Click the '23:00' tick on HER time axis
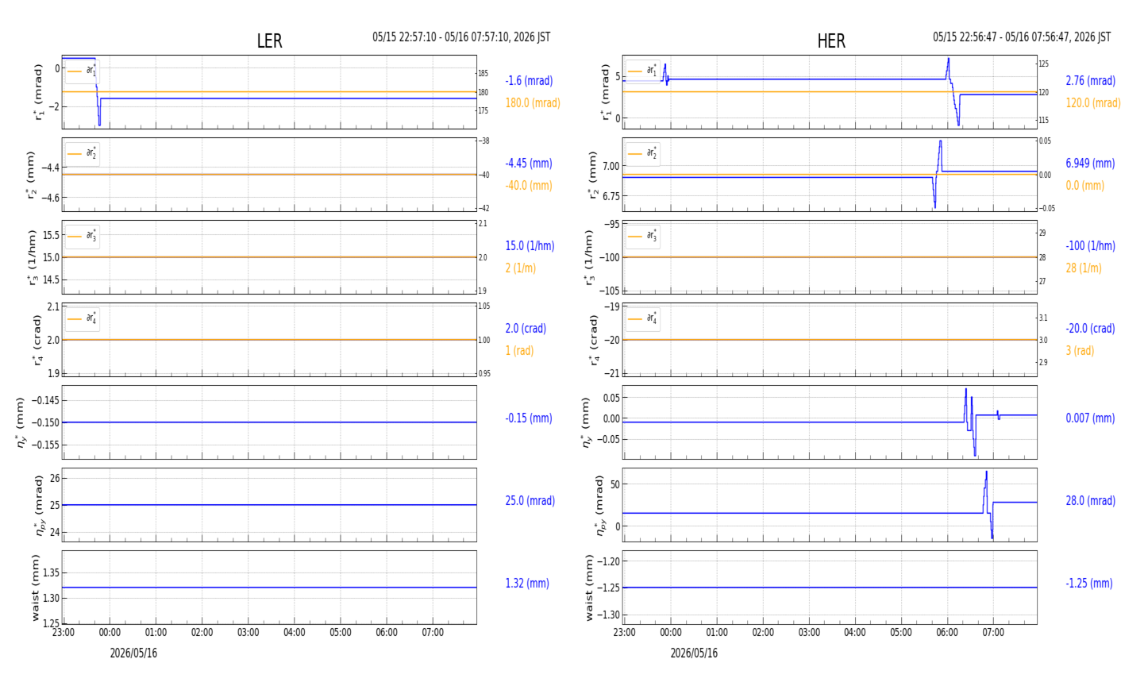Screen dimensions: 1121x686 [x=625, y=633]
